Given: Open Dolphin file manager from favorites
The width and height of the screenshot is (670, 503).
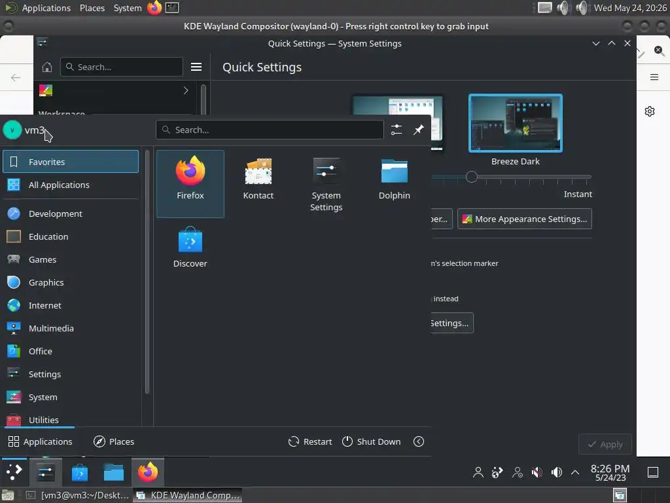Looking at the screenshot, I should point(394,179).
